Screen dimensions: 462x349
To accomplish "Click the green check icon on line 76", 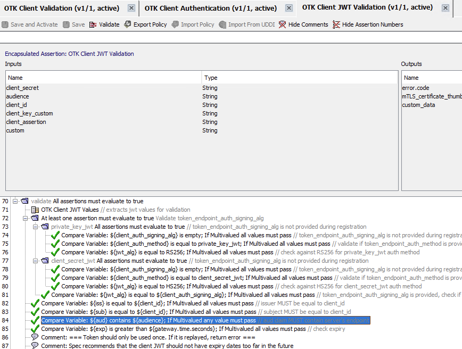I will click(55, 252).
